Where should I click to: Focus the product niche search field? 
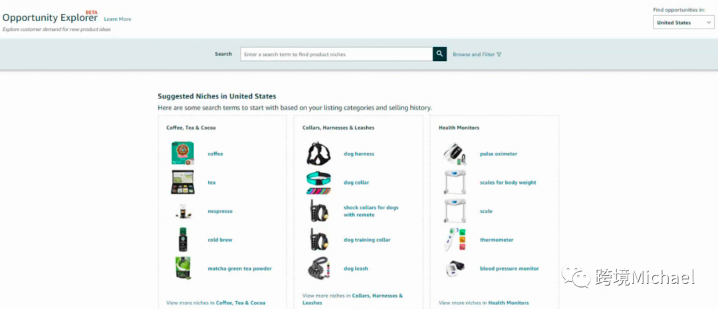336,54
